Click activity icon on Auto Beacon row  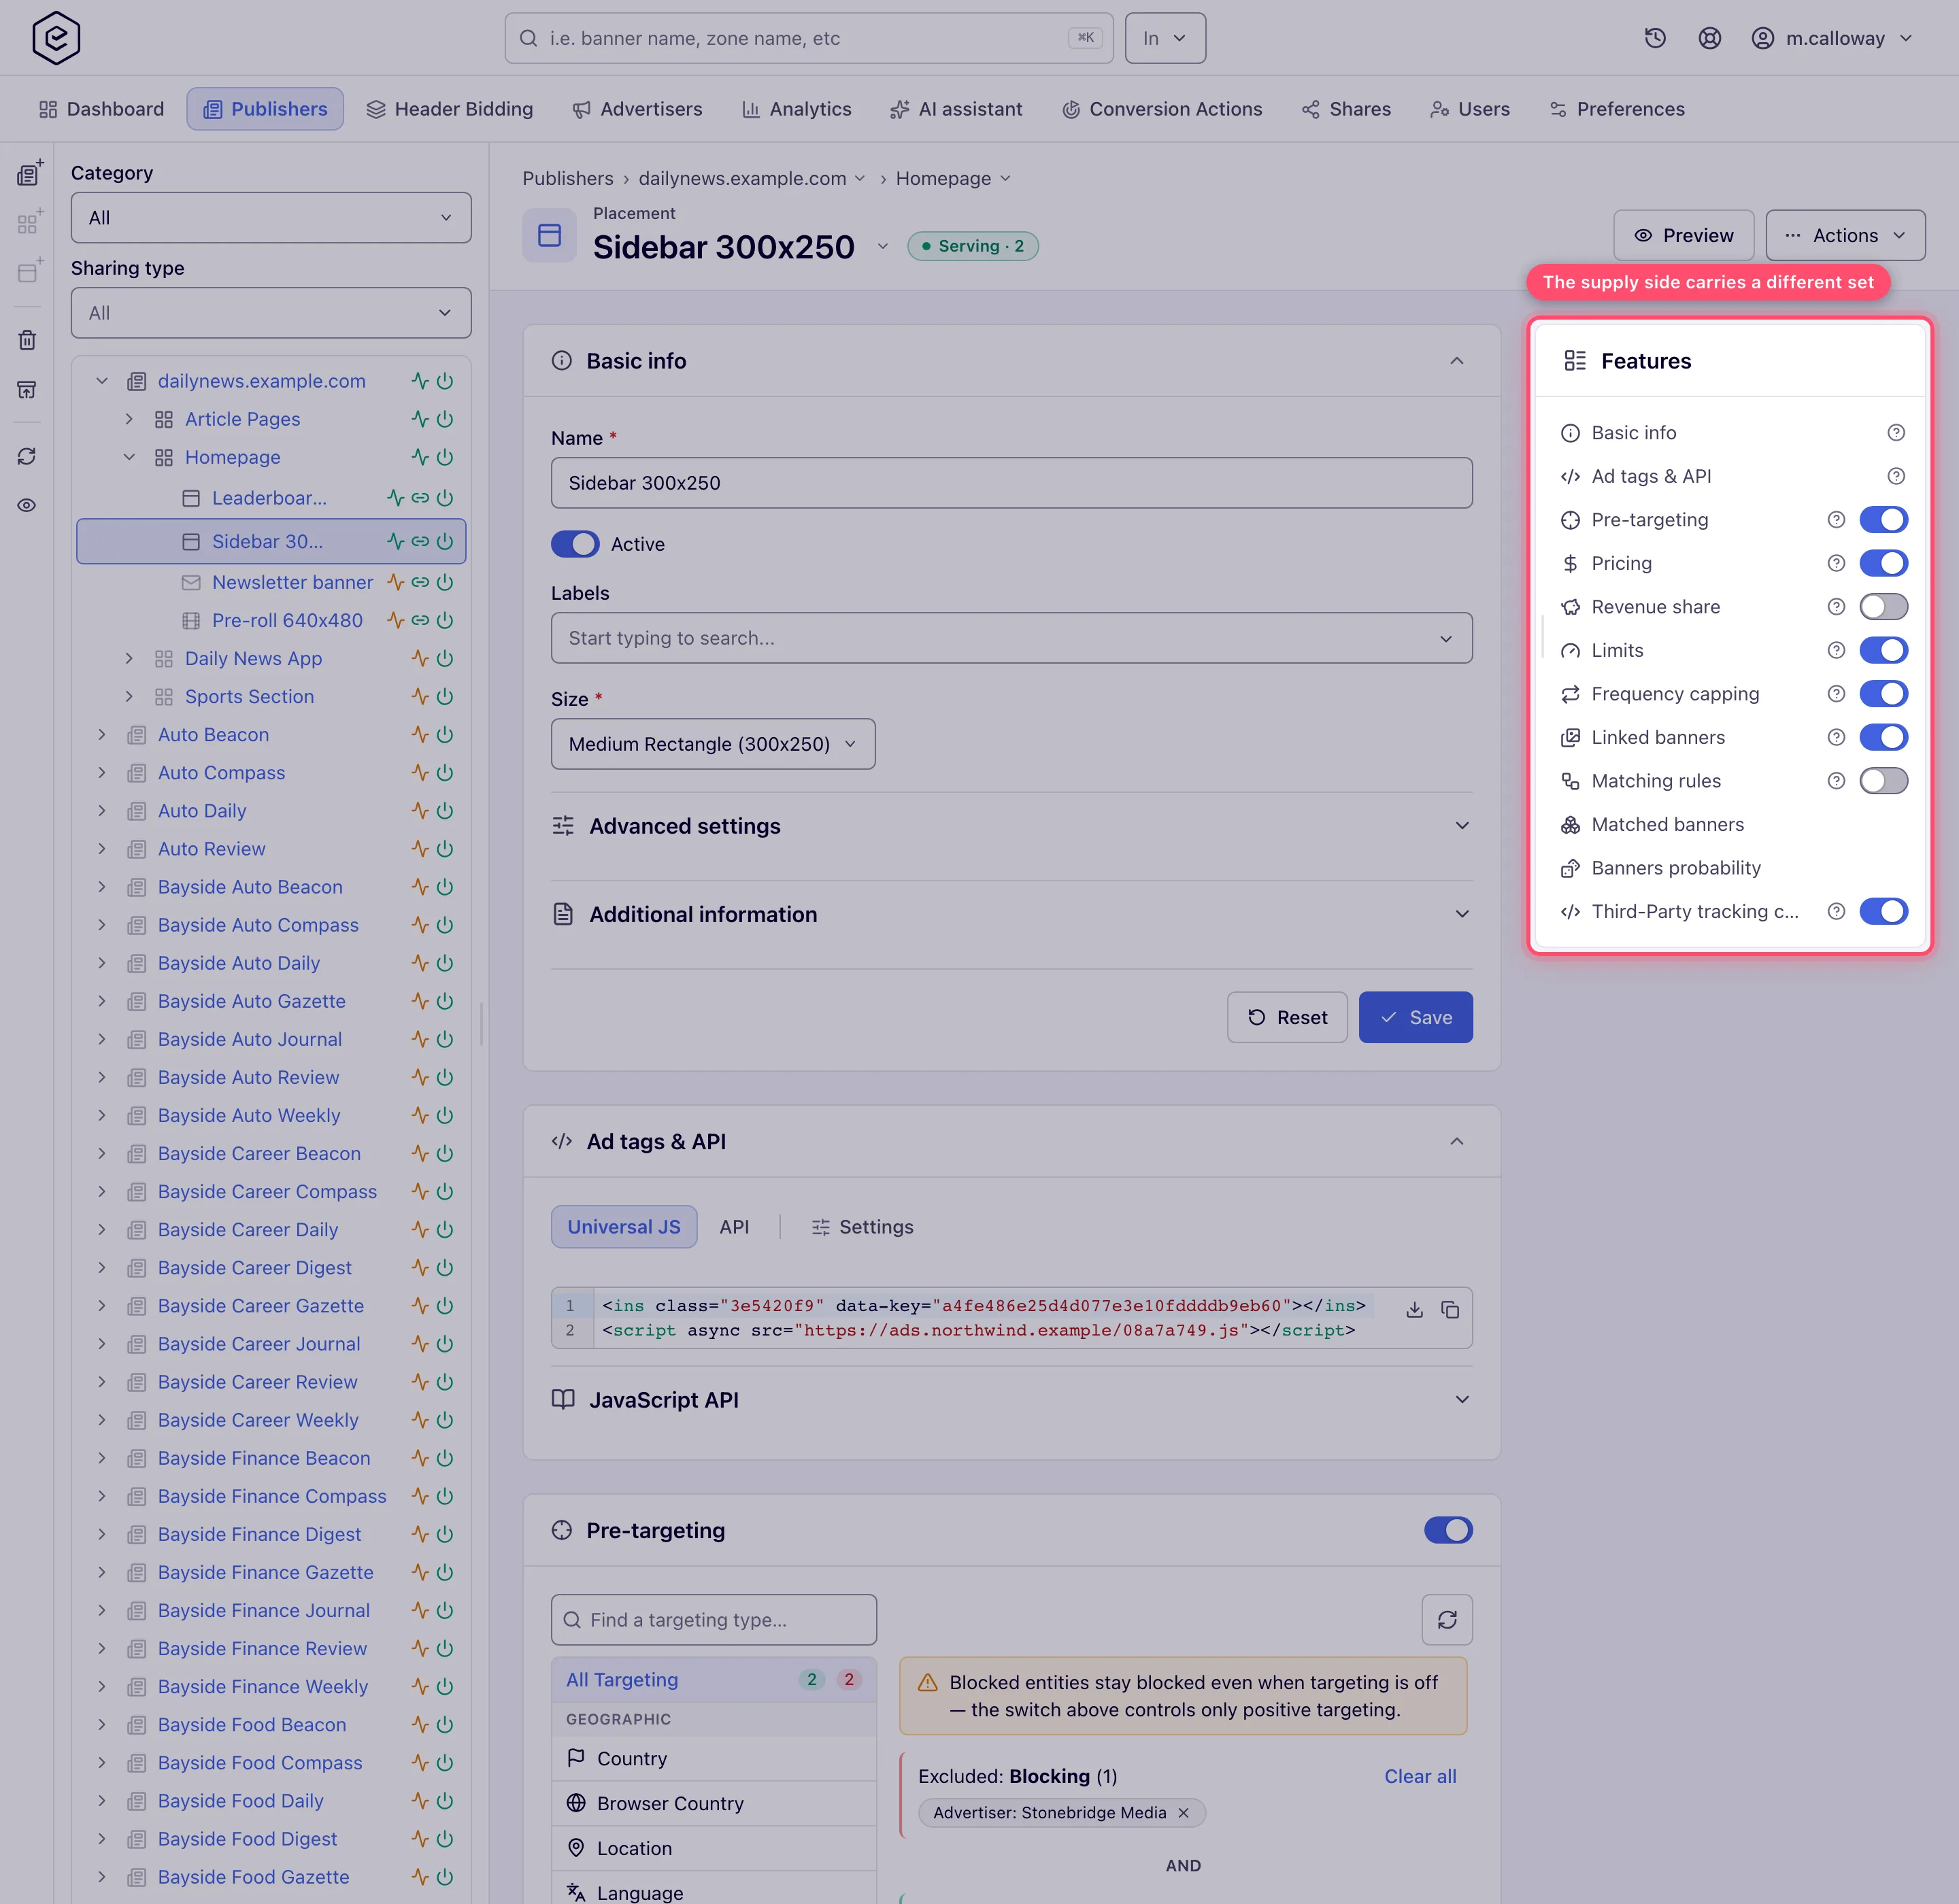click(x=420, y=735)
